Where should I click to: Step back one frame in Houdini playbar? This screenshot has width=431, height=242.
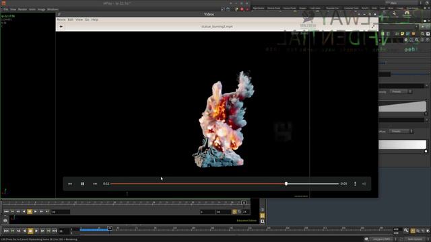point(18,231)
